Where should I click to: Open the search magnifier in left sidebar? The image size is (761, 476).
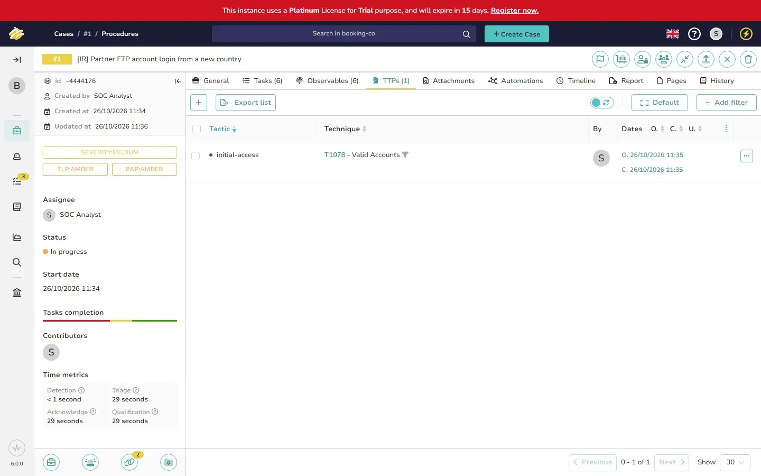point(17,262)
